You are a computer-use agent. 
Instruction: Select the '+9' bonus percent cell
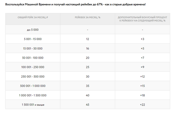point(142,67)
